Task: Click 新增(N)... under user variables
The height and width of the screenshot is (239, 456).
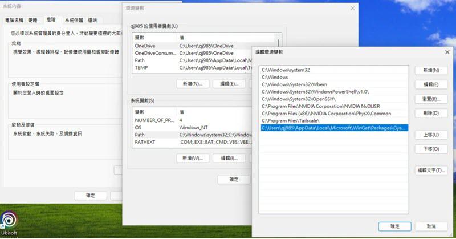Action: (x=193, y=84)
